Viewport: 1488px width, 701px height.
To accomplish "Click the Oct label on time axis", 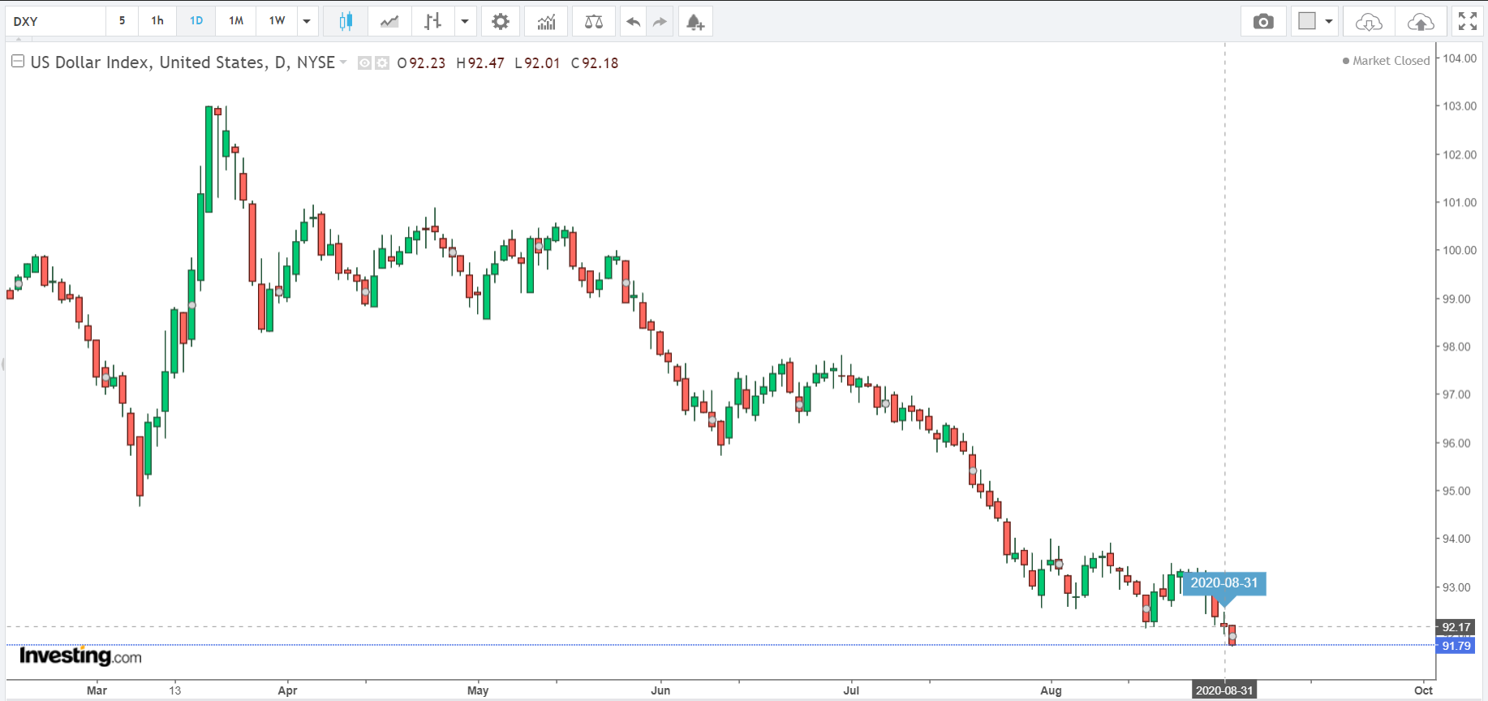I will [1423, 690].
